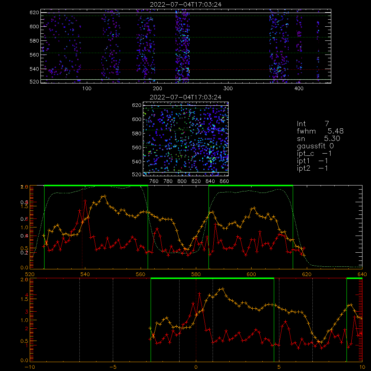Click the timestamp title above the small square image
371x371 pixels.
[186, 97]
